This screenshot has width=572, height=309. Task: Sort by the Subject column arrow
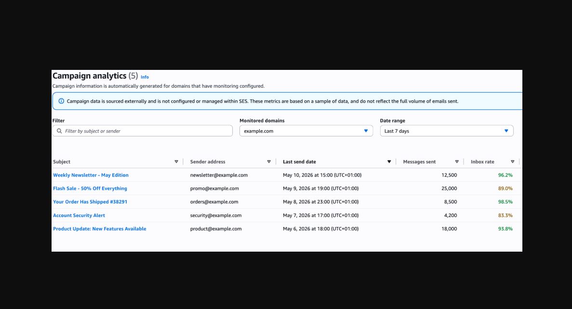tap(176, 161)
